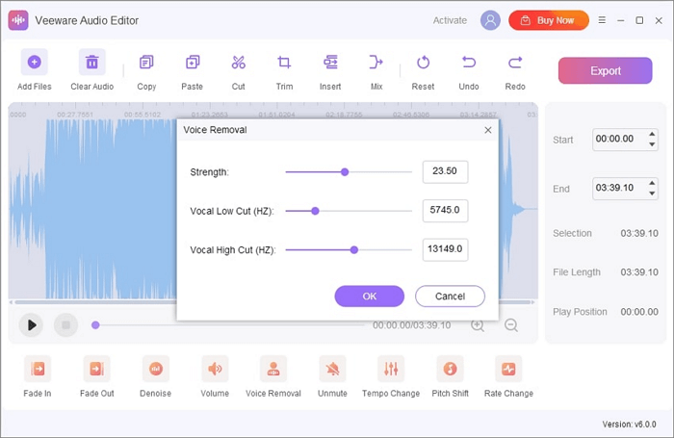The width and height of the screenshot is (674, 438).
Task: Click the Reset icon
Action: pos(423,63)
